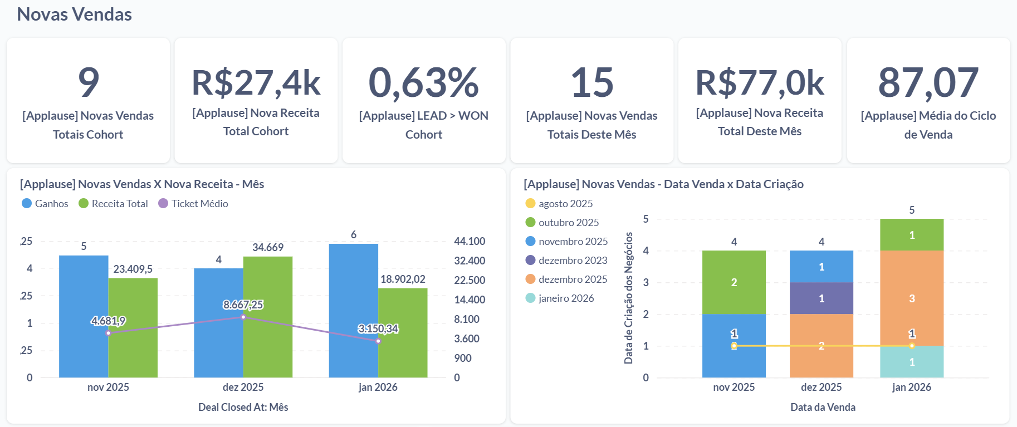Screen dimensions: 1017x427
Task: Click the 87,07 sales cycle value
Action: pos(928,82)
